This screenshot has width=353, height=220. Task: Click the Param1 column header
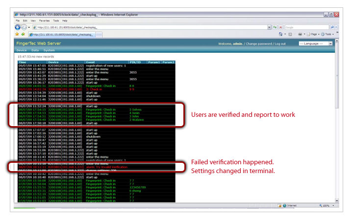[154, 62]
